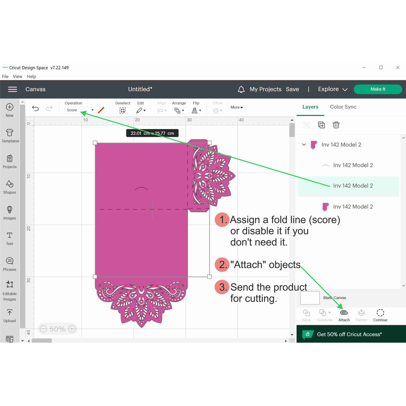Zoom in with the plus button
The image size is (406, 406).
[72, 329]
